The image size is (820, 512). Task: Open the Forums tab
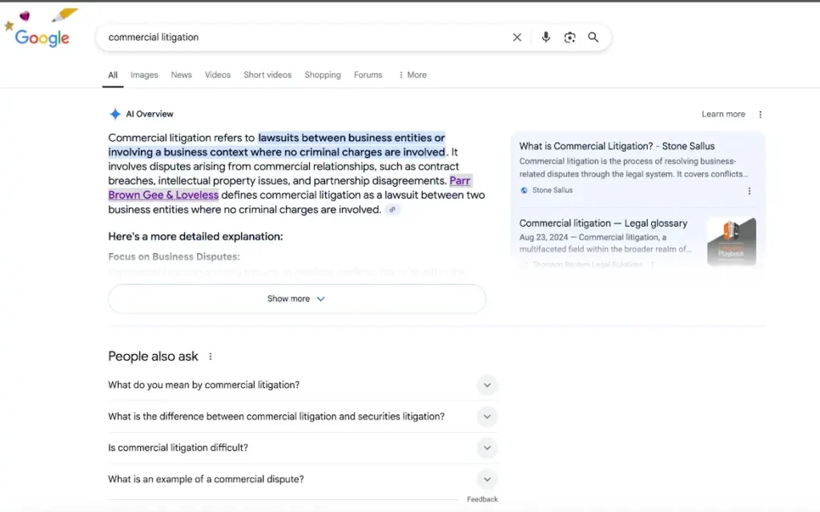tap(368, 75)
